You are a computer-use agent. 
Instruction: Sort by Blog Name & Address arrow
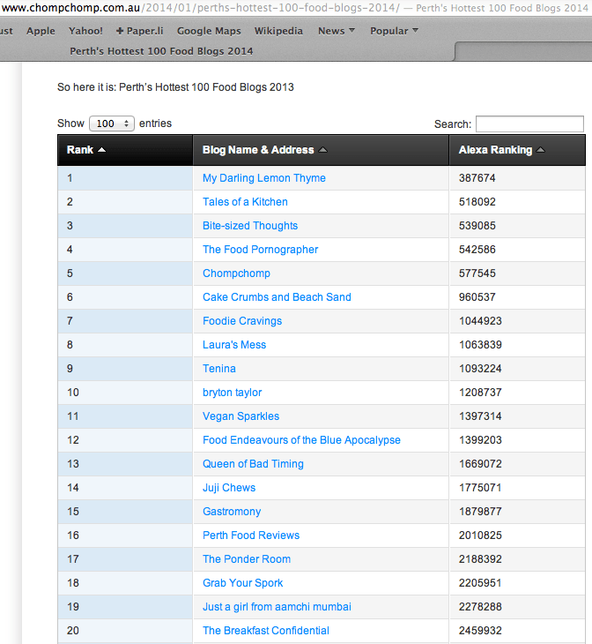[x=323, y=150]
